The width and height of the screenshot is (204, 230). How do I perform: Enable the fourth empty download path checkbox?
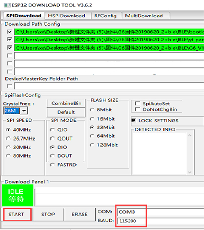point(10,56)
